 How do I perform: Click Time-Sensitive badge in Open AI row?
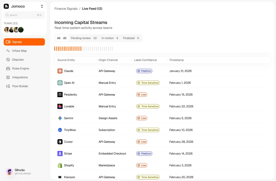pos(148,83)
